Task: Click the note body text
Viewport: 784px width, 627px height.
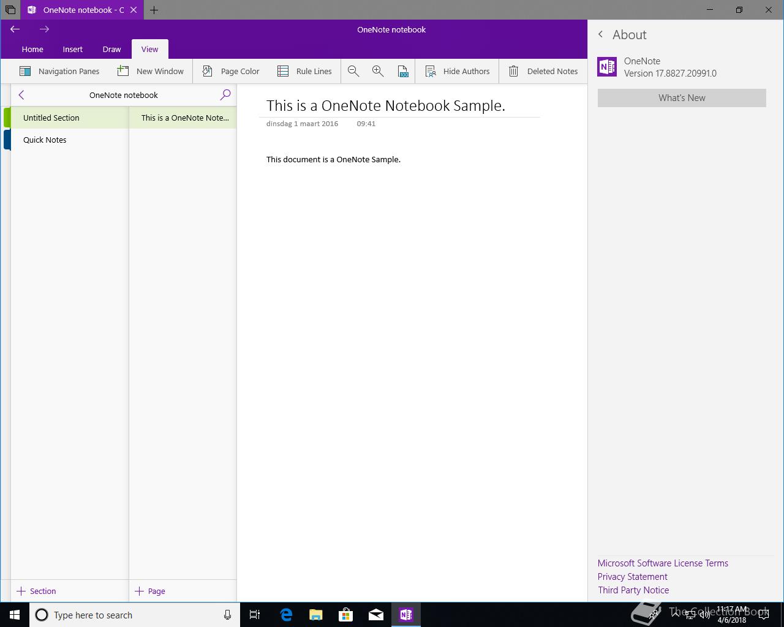Action: pyautogui.click(x=333, y=159)
